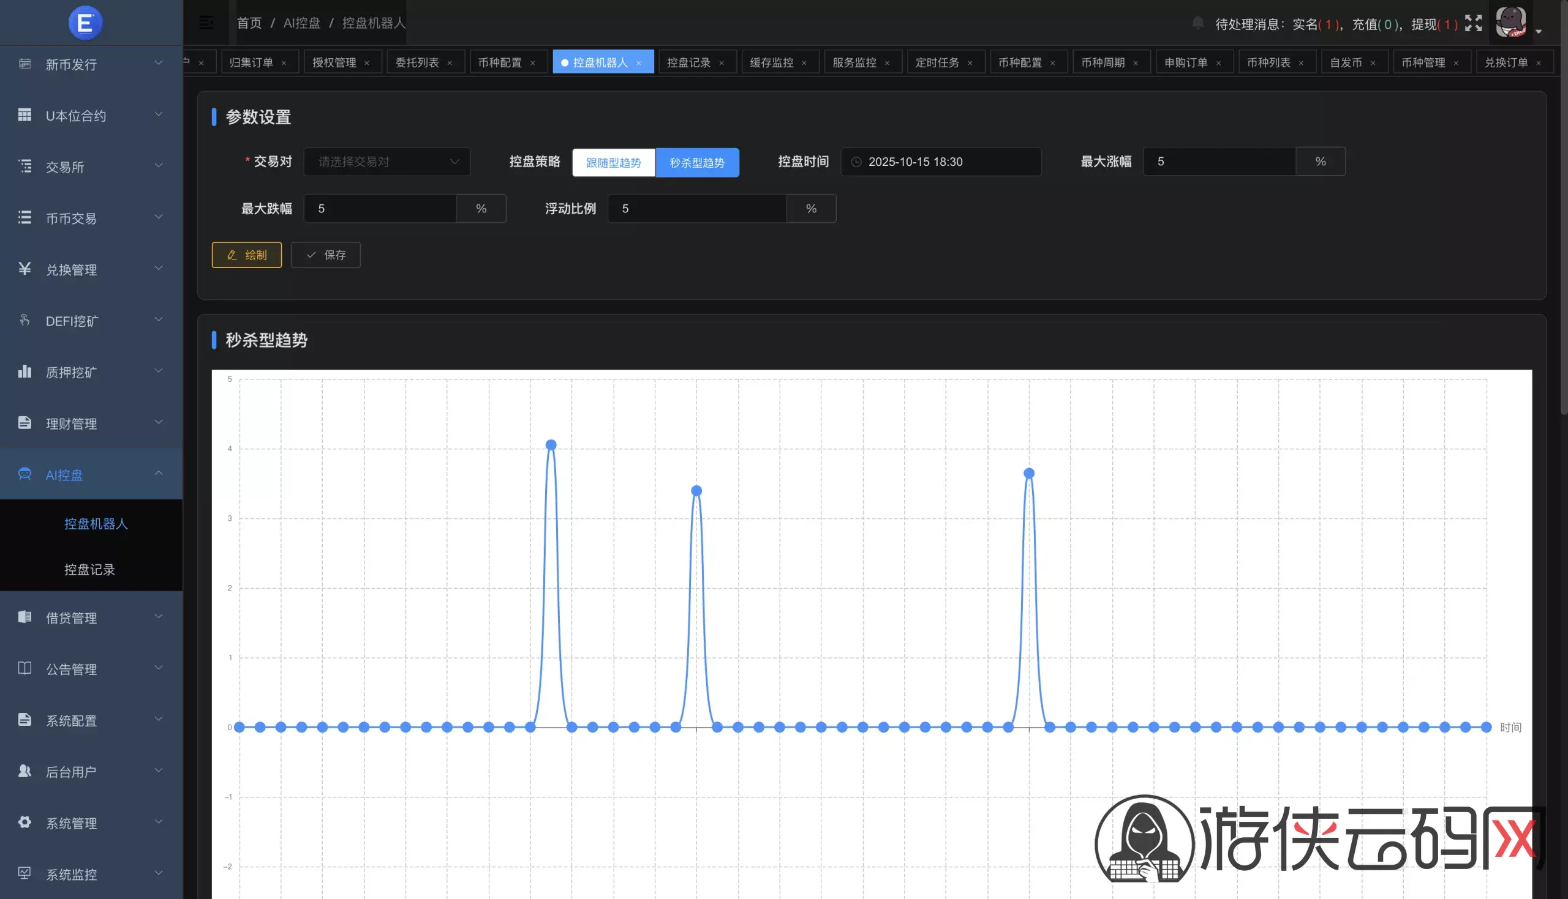Viewport: 1568px width, 899px height.
Task: Click the 最大涨幅 input field
Action: pos(1218,162)
